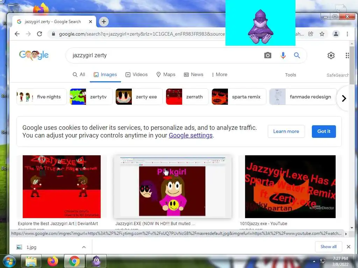
Task: Open the News tab
Action: [x=194, y=75]
